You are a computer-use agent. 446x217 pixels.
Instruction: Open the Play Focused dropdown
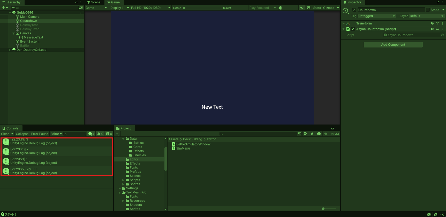click(262, 8)
